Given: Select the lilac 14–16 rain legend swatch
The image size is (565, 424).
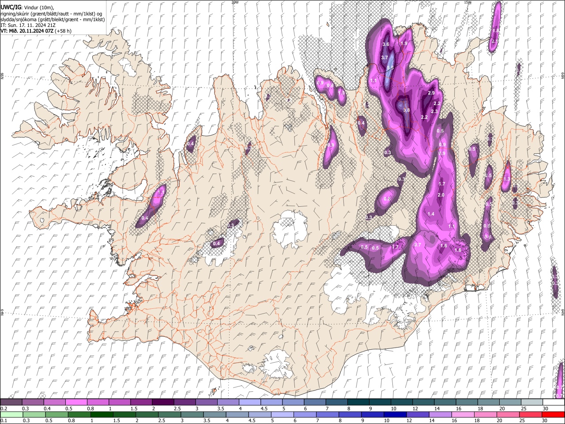Looking at the screenshot, I should point(440,414).
